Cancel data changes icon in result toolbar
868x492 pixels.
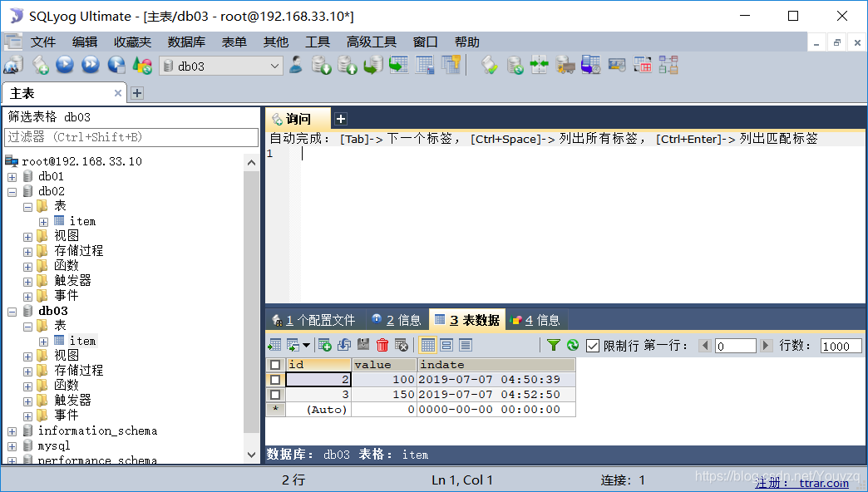pyautogui.click(x=402, y=346)
